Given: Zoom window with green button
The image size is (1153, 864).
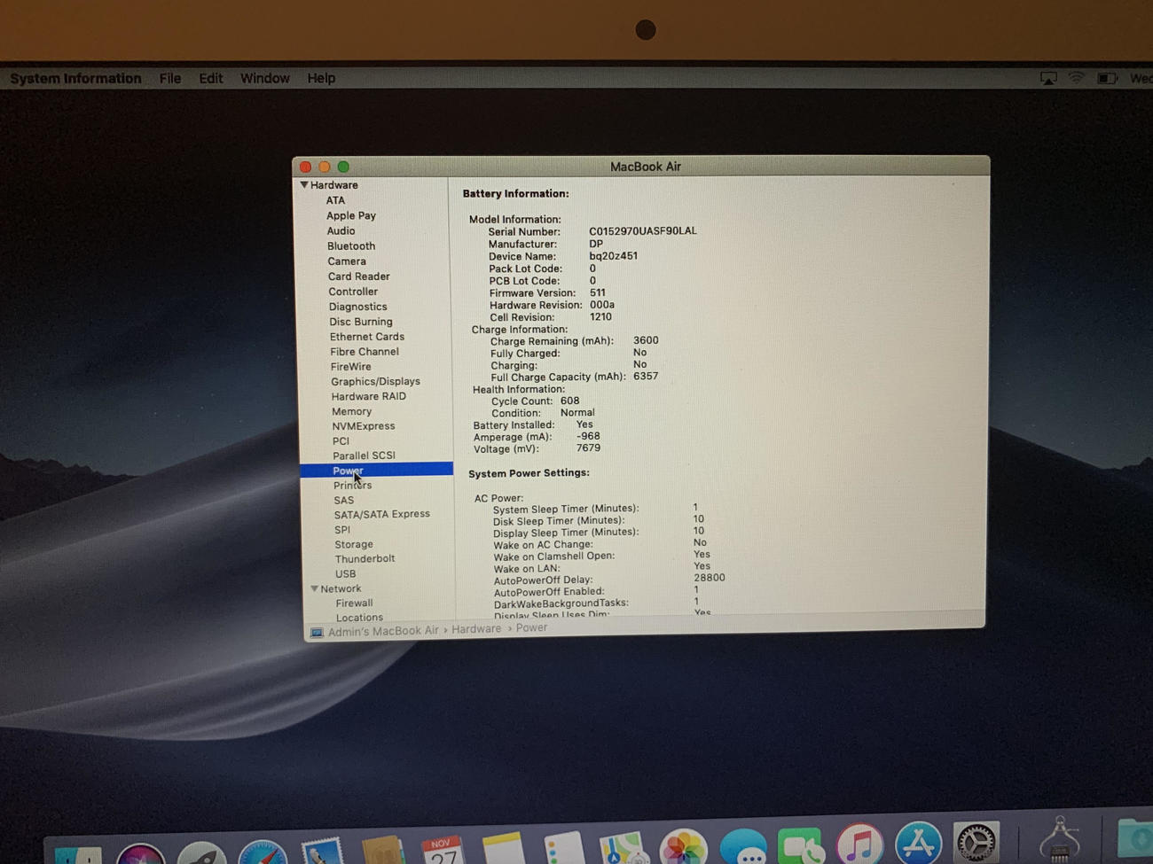Looking at the screenshot, I should click(343, 167).
